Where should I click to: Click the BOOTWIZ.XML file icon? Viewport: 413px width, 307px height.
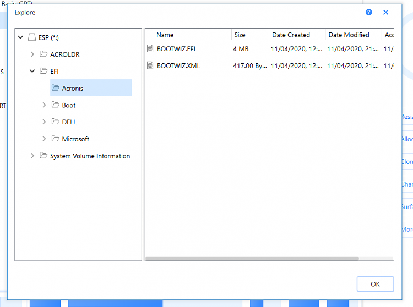click(150, 65)
